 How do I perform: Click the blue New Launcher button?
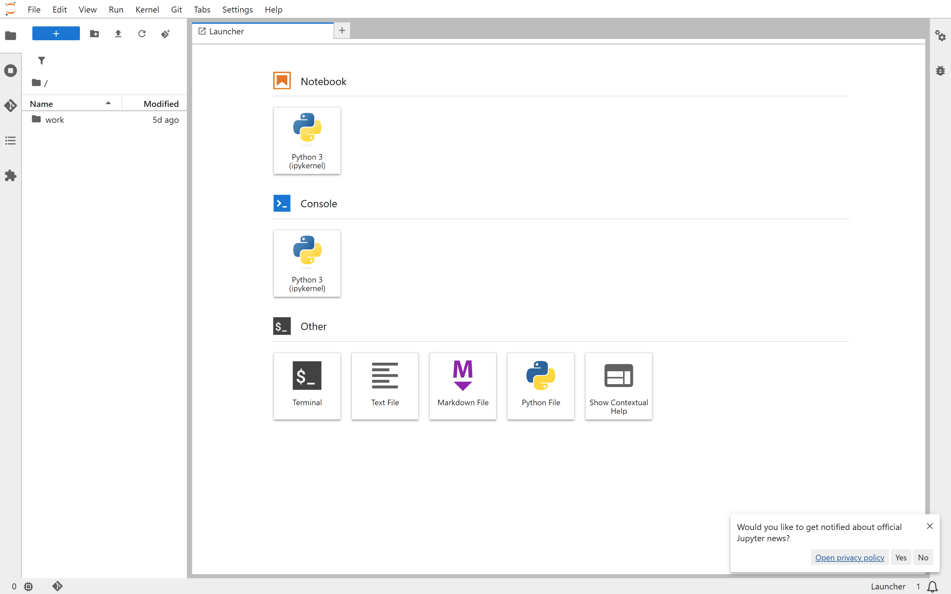pos(56,33)
